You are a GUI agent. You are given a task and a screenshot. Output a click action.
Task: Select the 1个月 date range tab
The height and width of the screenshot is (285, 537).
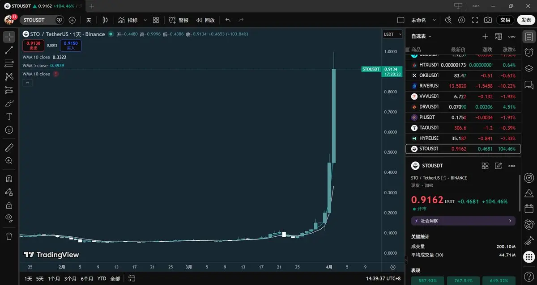point(54,278)
